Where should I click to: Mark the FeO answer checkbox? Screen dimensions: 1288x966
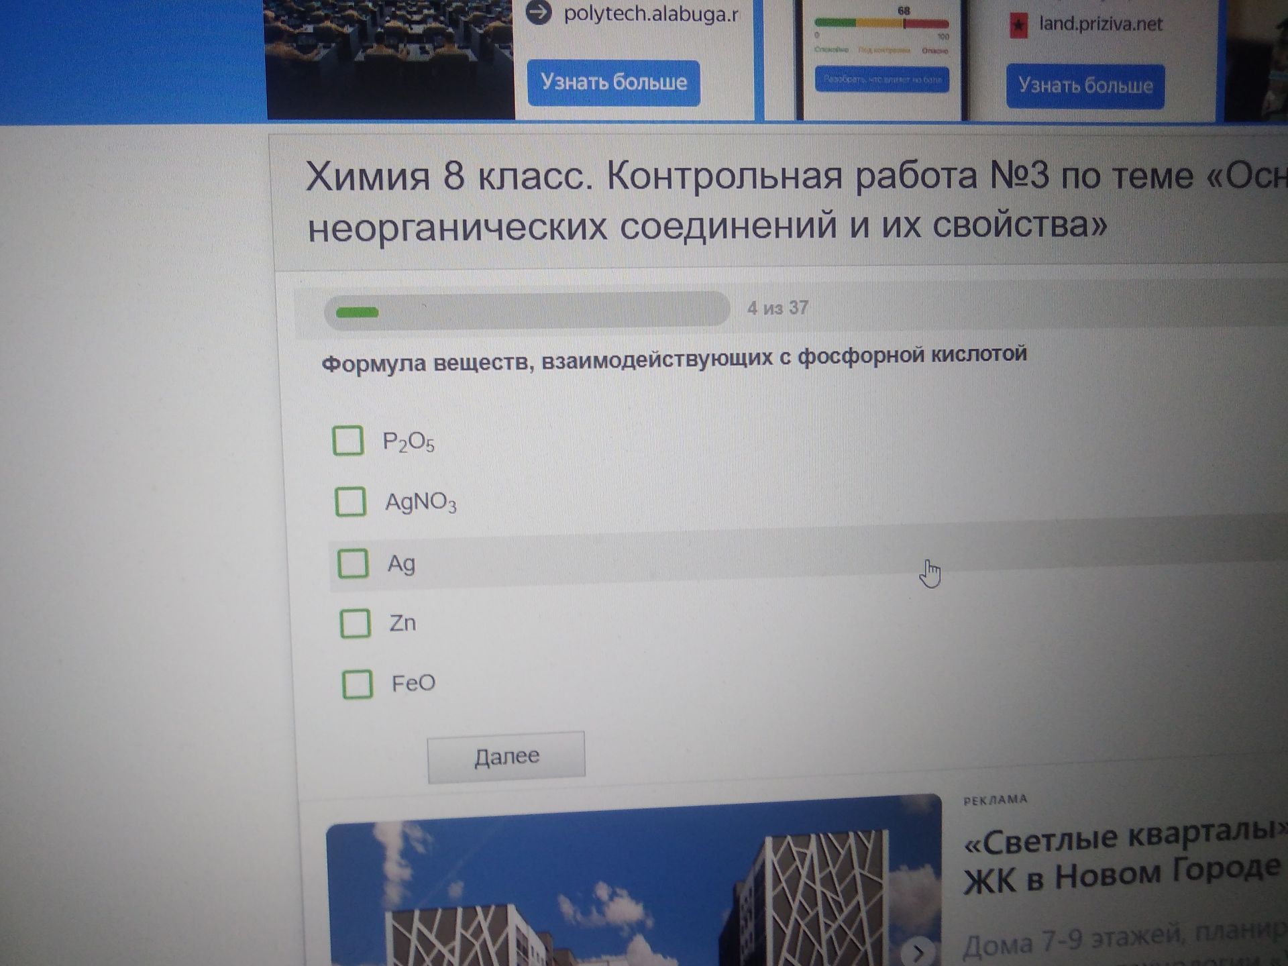click(357, 684)
